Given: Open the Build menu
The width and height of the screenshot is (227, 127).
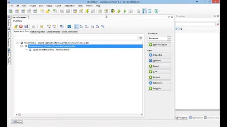Looking at the screenshot, I should (x=41, y=6).
